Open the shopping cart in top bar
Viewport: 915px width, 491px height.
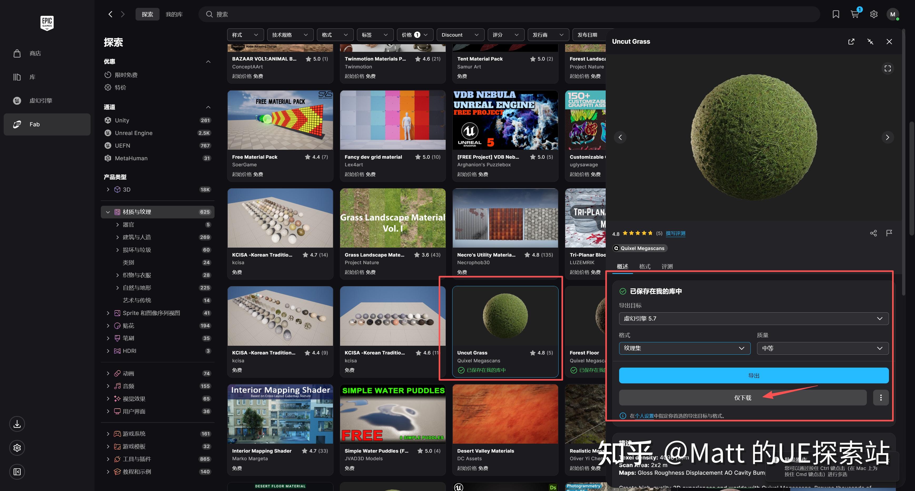pos(855,14)
